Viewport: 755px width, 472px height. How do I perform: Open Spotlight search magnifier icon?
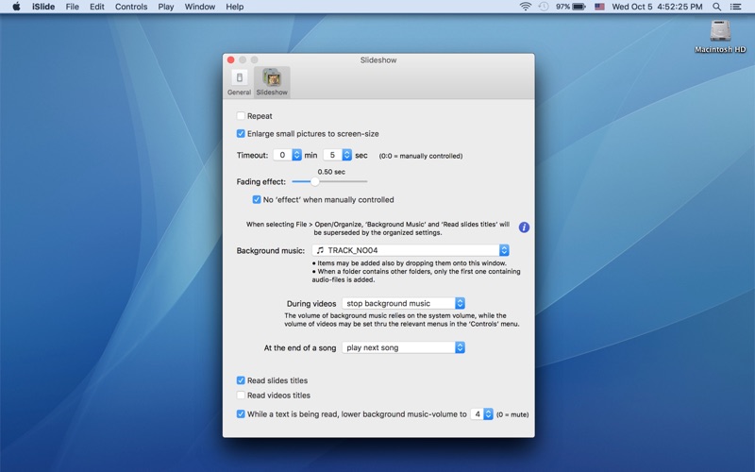pyautogui.click(x=716, y=7)
